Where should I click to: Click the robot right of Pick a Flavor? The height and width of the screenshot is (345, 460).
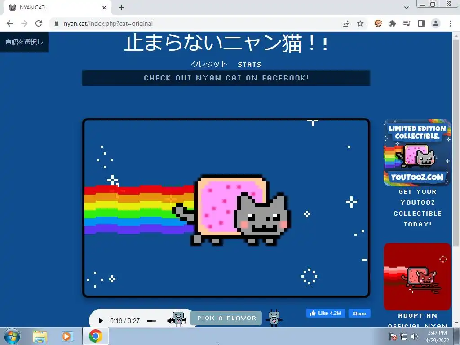(274, 318)
